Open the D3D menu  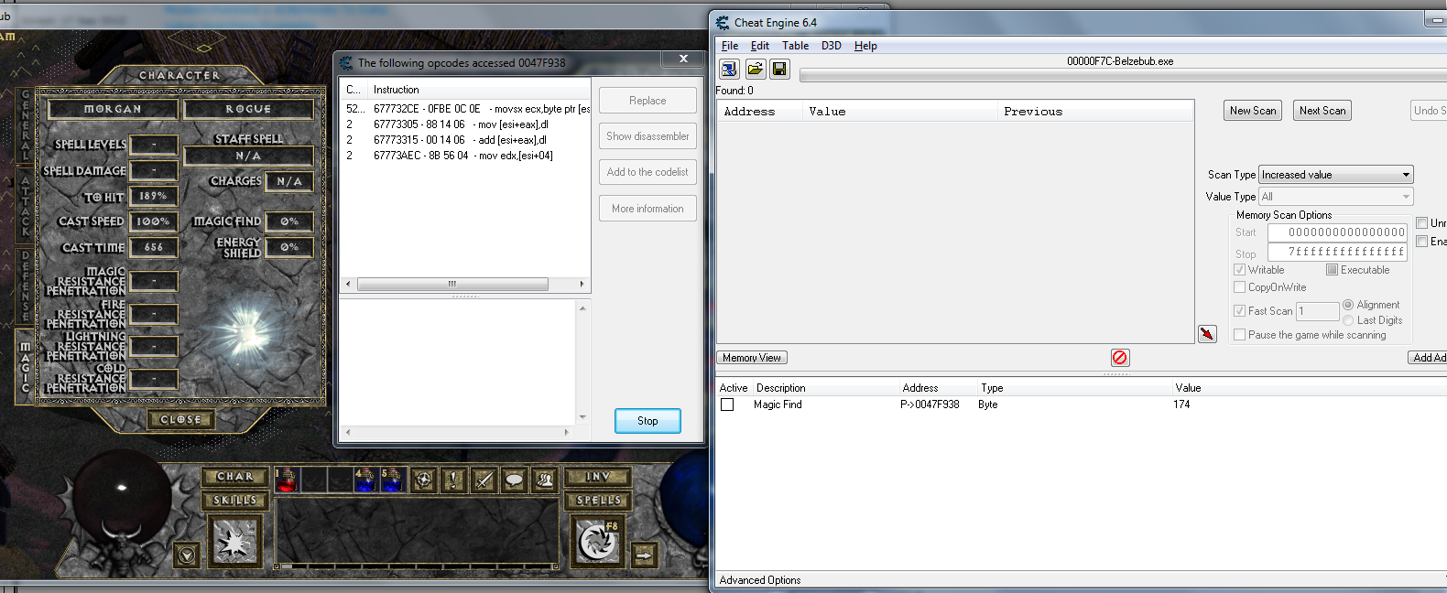click(831, 46)
